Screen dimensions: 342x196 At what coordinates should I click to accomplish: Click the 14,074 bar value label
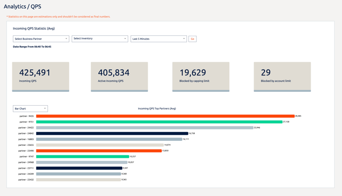coord(168,145)
